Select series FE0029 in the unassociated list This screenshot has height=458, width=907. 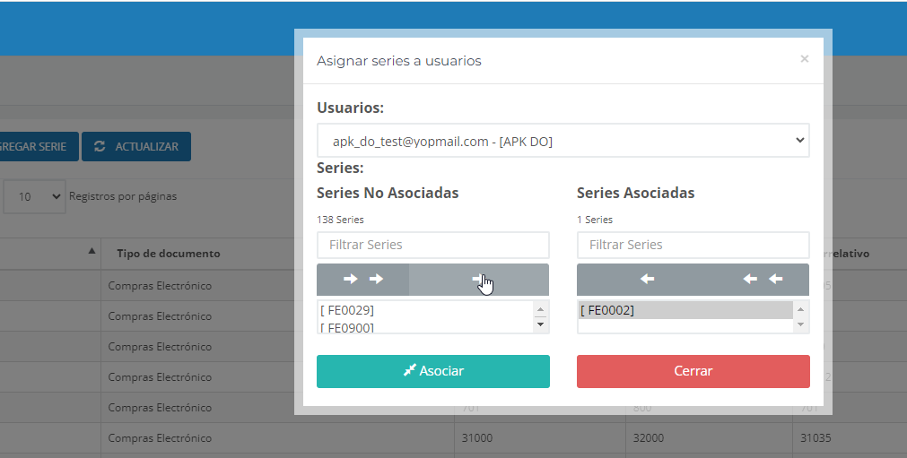pyautogui.click(x=347, y=310)
